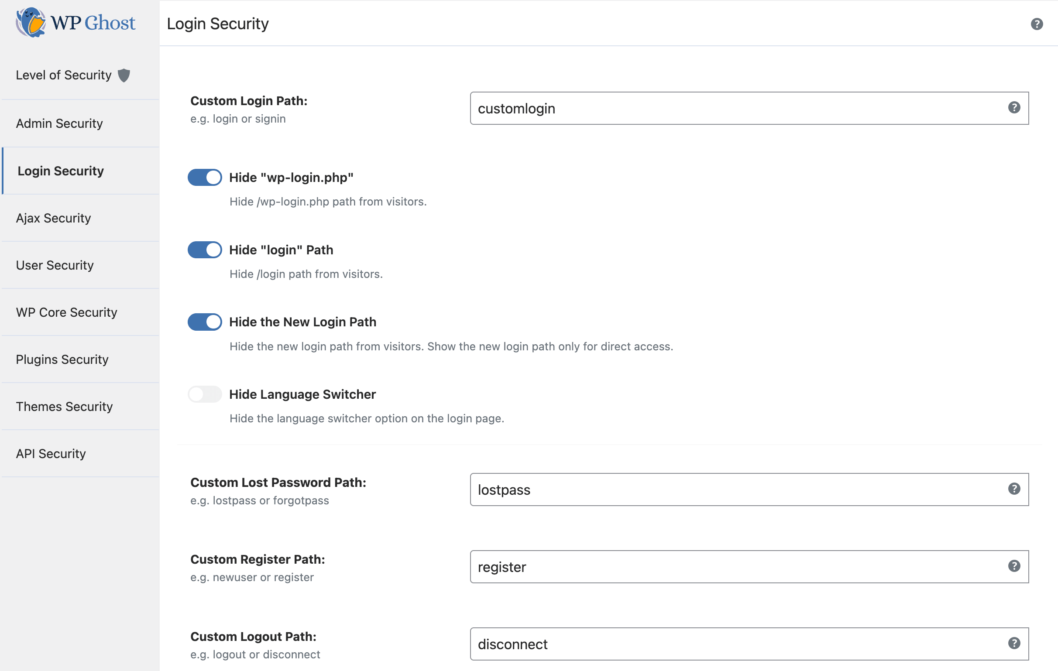
Task: Open the WP Core Security section
Action: click(67, 312)
